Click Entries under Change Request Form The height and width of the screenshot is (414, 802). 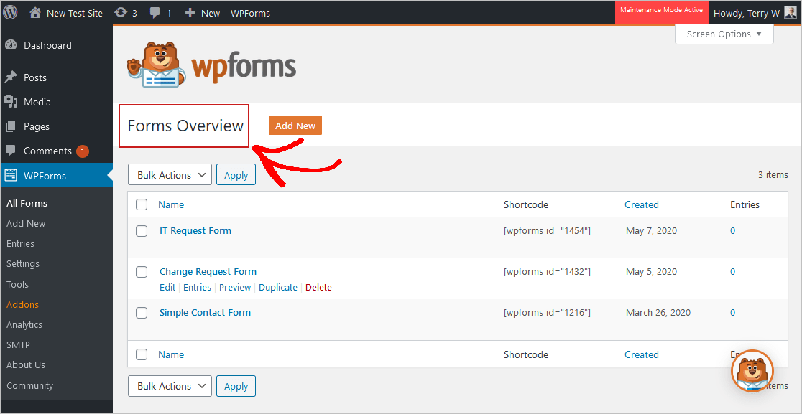coord(197,288)
